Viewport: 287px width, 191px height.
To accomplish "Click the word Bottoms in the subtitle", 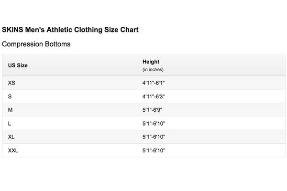I will pyautogui.click(x=58, y=44).
